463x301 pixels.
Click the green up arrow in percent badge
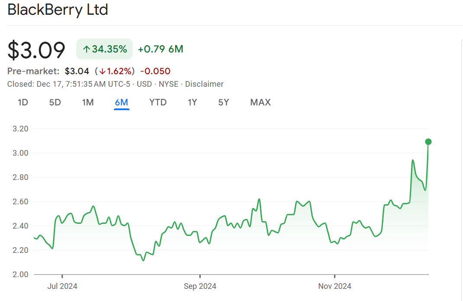86,49
